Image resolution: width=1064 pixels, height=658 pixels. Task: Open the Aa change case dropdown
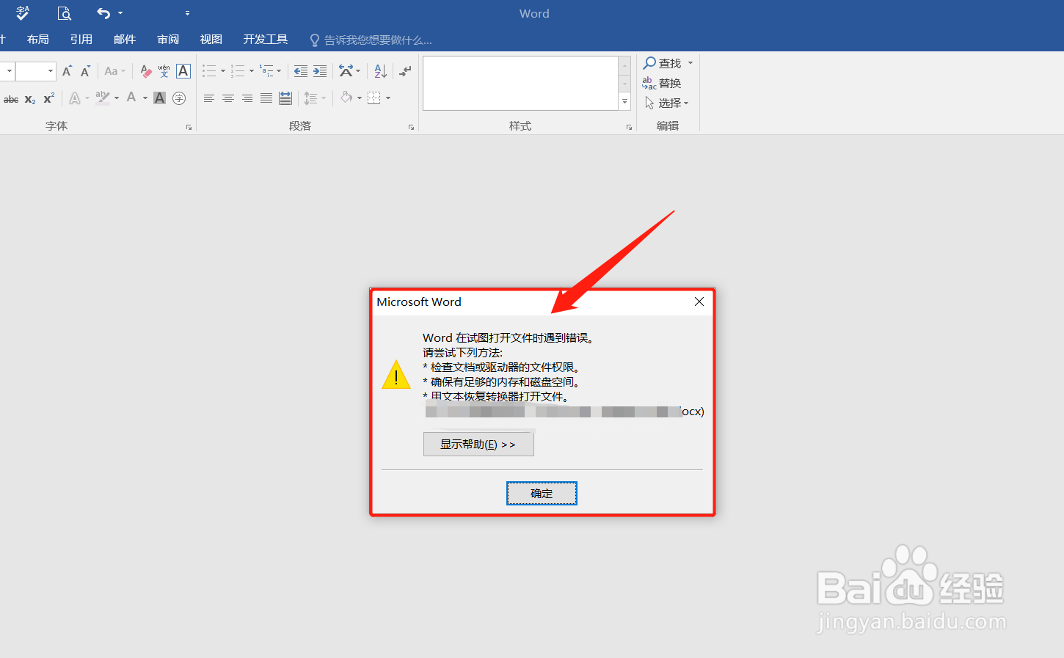point(114,71)
